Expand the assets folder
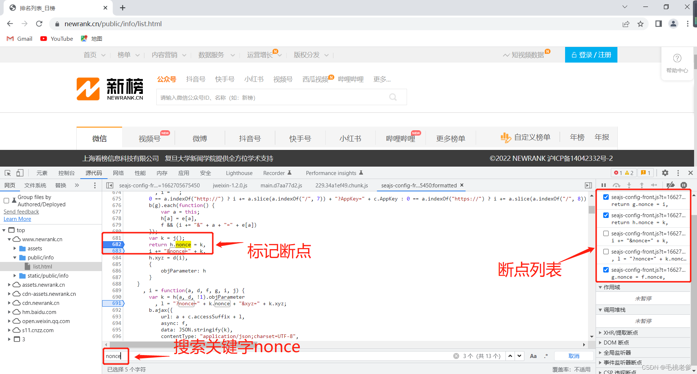This screenshot has height=374, width=697. (15, 248)
